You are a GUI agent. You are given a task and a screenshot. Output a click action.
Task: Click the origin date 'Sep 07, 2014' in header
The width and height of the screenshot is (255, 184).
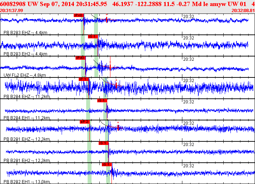click(57, 4)
